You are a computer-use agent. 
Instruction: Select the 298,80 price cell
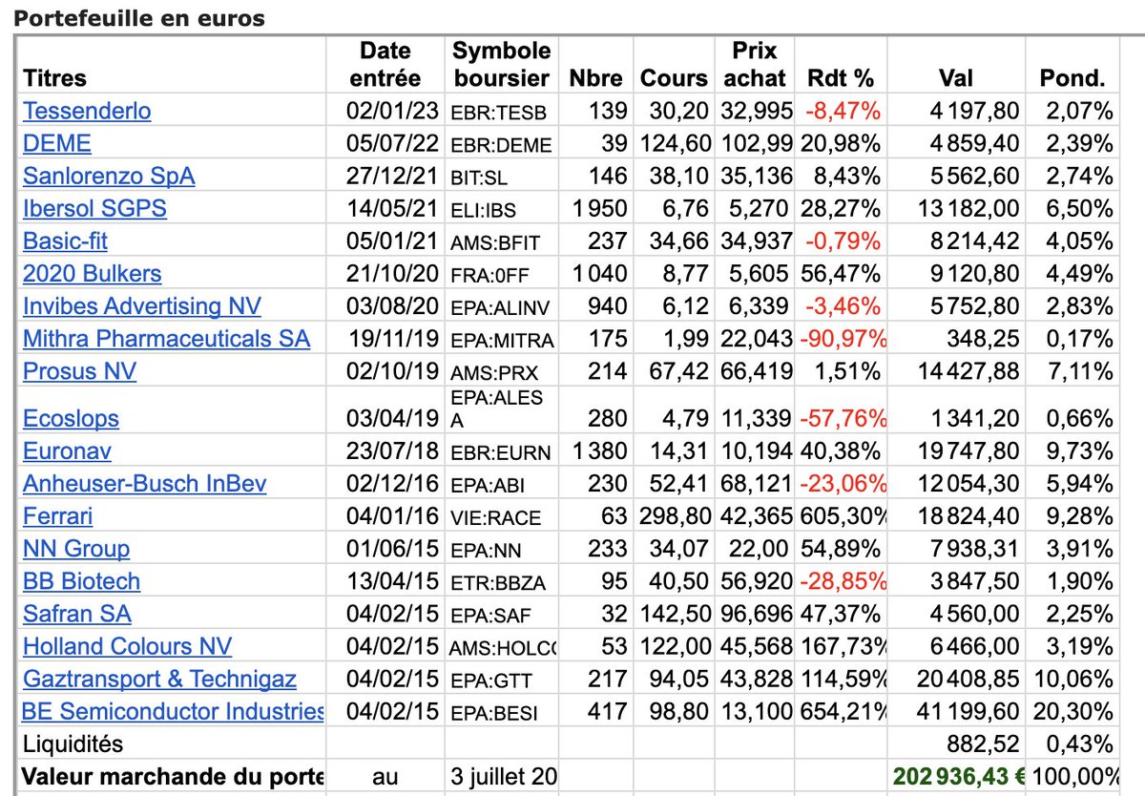675,516
